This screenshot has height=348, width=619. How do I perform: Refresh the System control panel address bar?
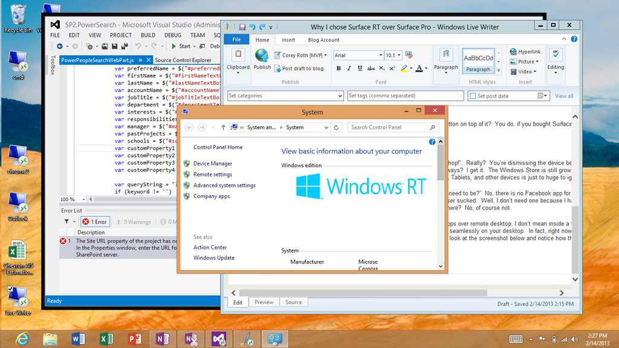[x=336, y=127]
